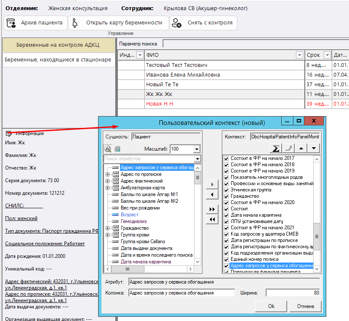Open the Поиск атрибутов dropdown arrow
The image size is (349, 321).
[x=197, y=159]
